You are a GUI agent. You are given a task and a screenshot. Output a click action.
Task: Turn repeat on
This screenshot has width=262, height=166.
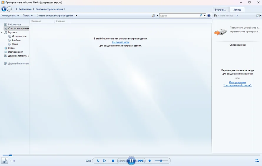point(104,161)
